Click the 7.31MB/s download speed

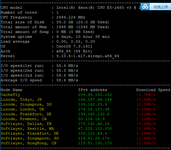[146, 114]
